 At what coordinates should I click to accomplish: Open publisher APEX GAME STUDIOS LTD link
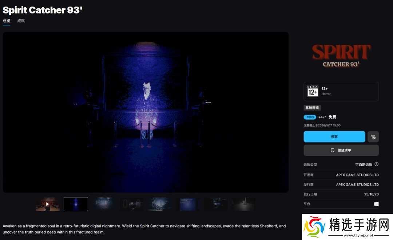[357, 184]
